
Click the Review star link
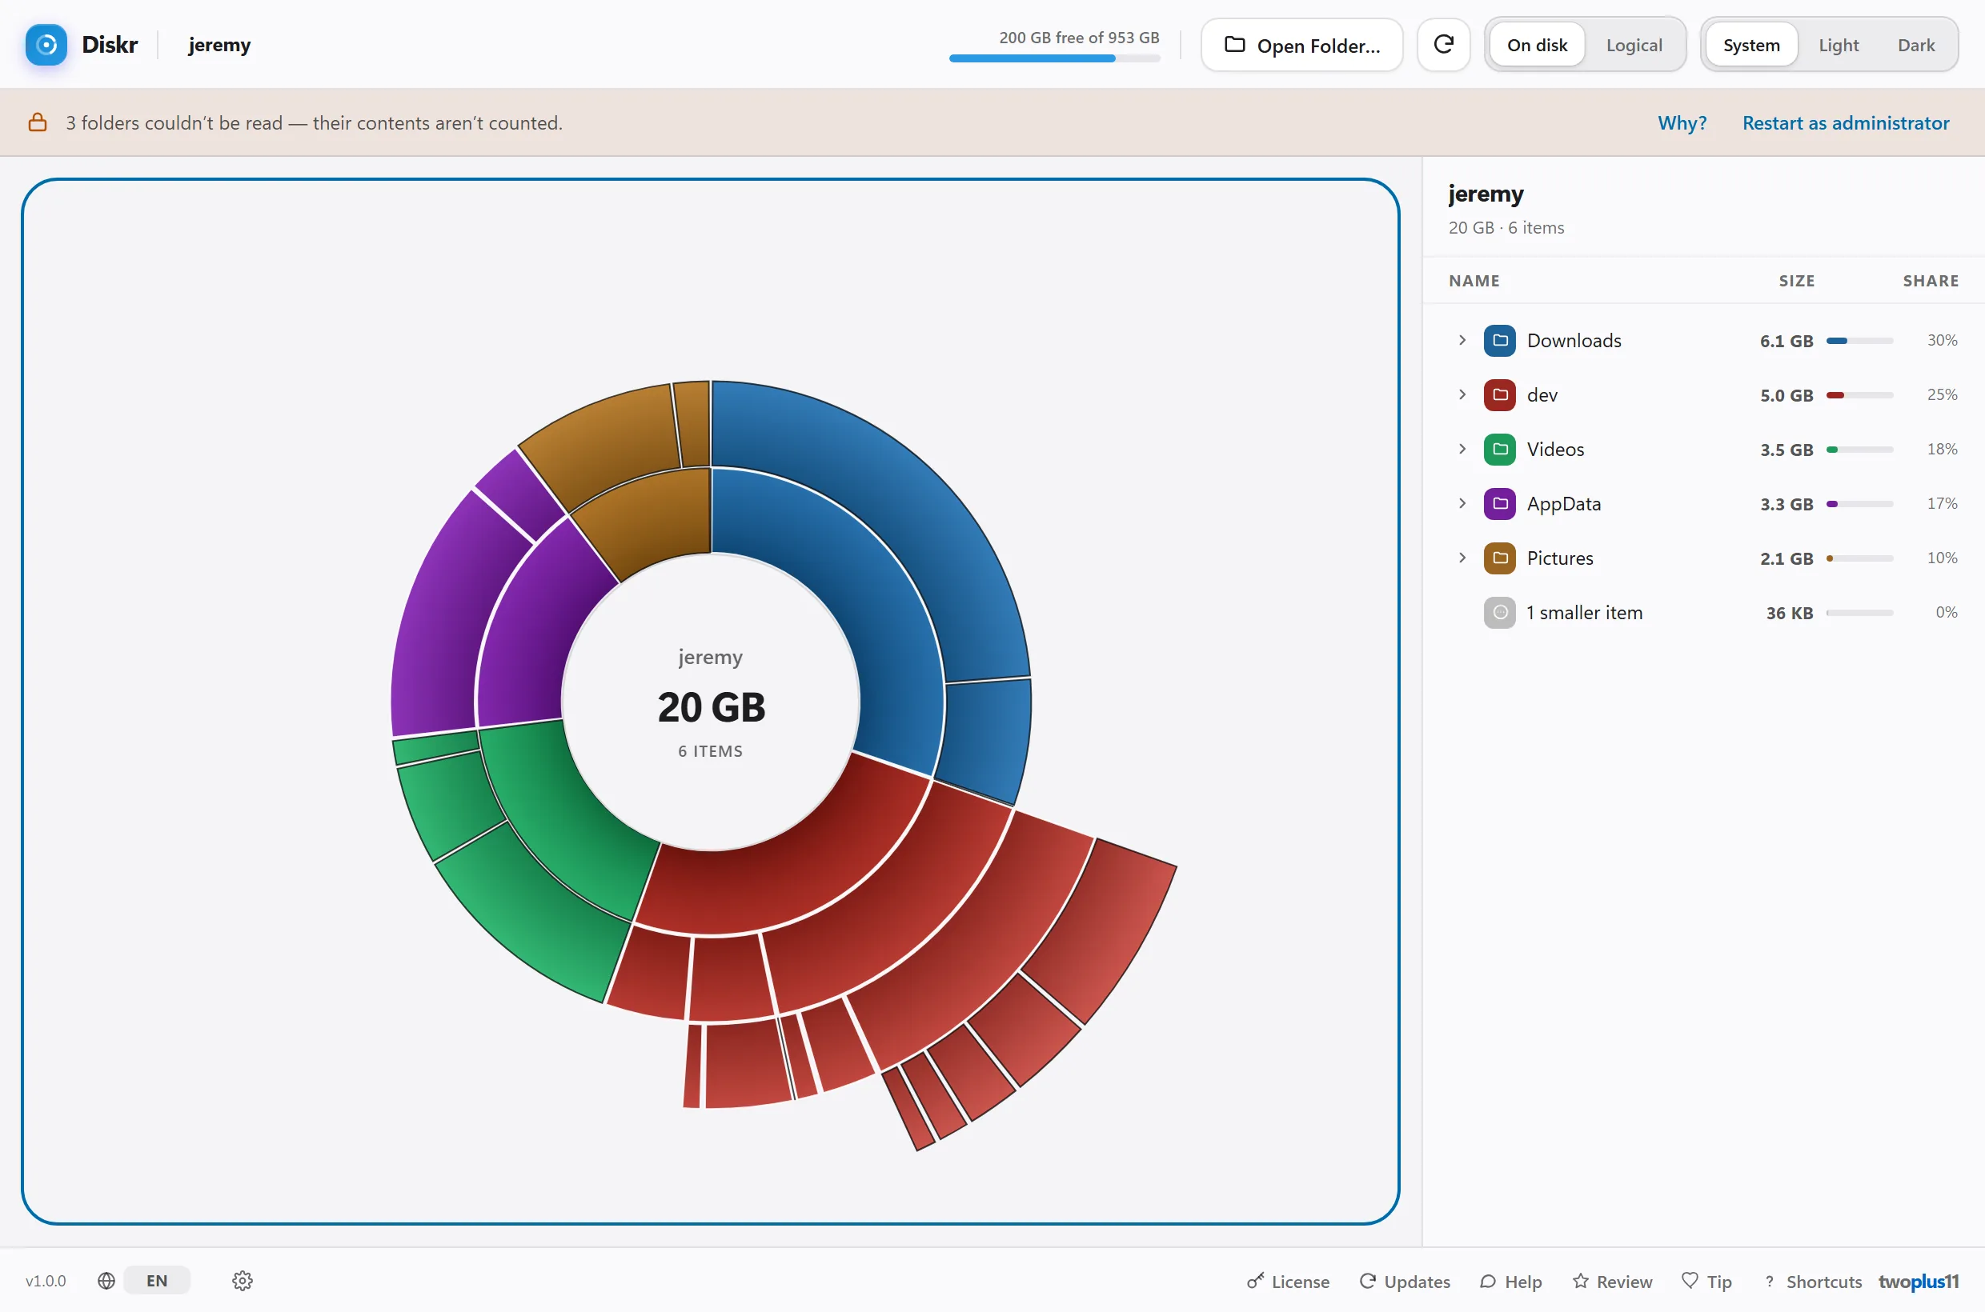pos(1613,1282)
